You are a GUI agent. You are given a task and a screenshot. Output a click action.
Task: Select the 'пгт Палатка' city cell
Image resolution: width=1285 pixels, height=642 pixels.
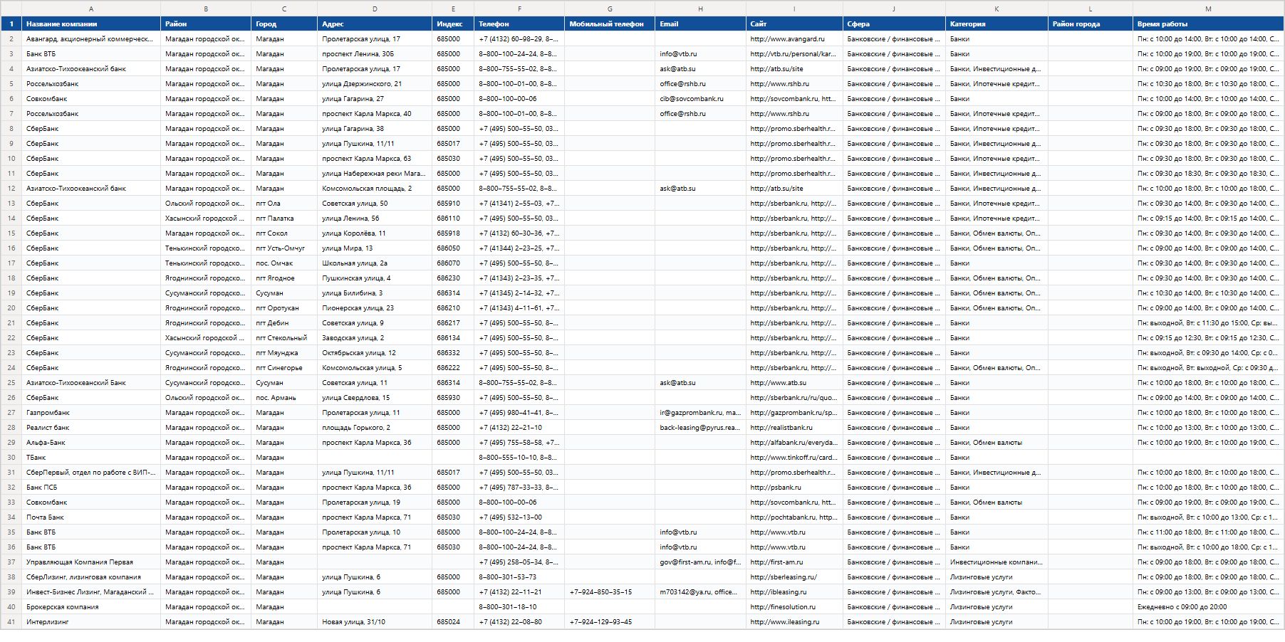pos(284,218)
